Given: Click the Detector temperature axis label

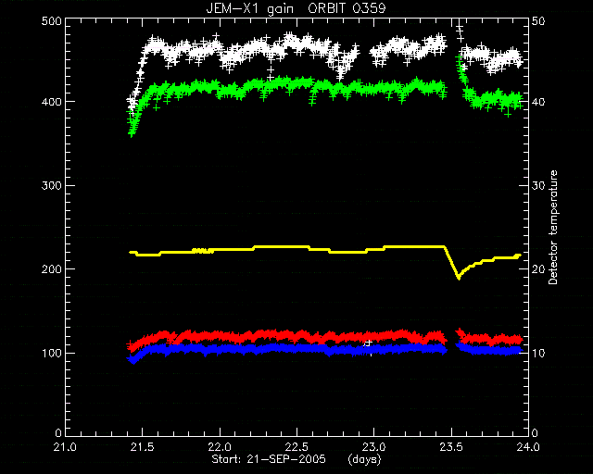Looking at the screenshot, I should coord(553,228).
